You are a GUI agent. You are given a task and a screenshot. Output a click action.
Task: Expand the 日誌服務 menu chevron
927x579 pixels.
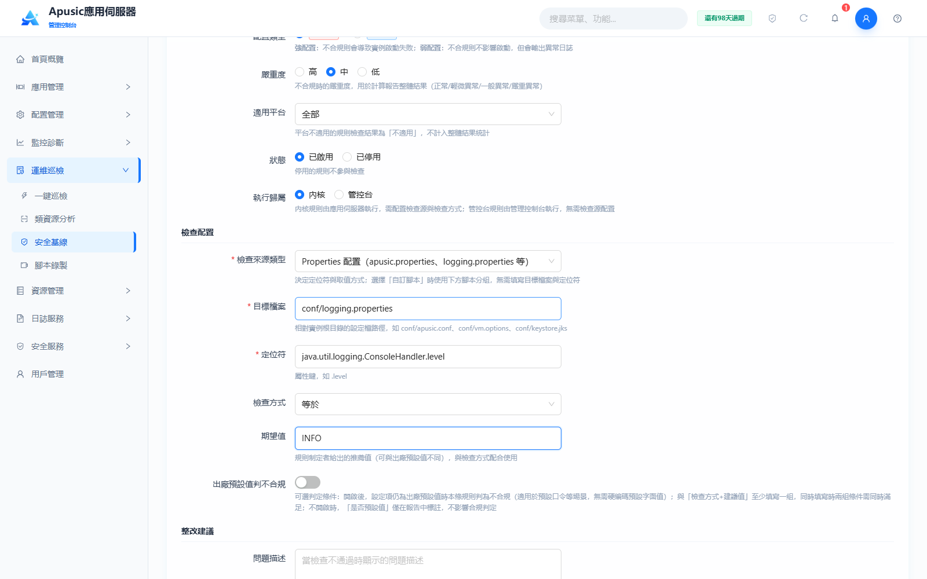point(128,318)
